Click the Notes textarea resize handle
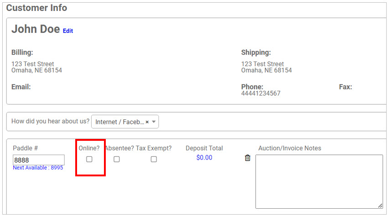 tap(380, 206)
